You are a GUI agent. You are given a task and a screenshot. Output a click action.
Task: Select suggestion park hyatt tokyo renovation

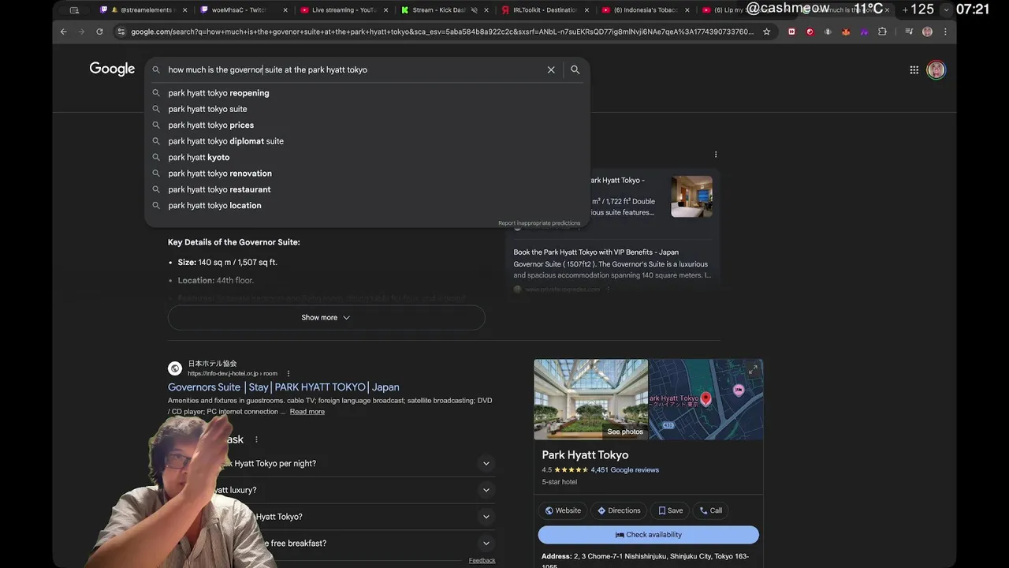tap(367, 174)
